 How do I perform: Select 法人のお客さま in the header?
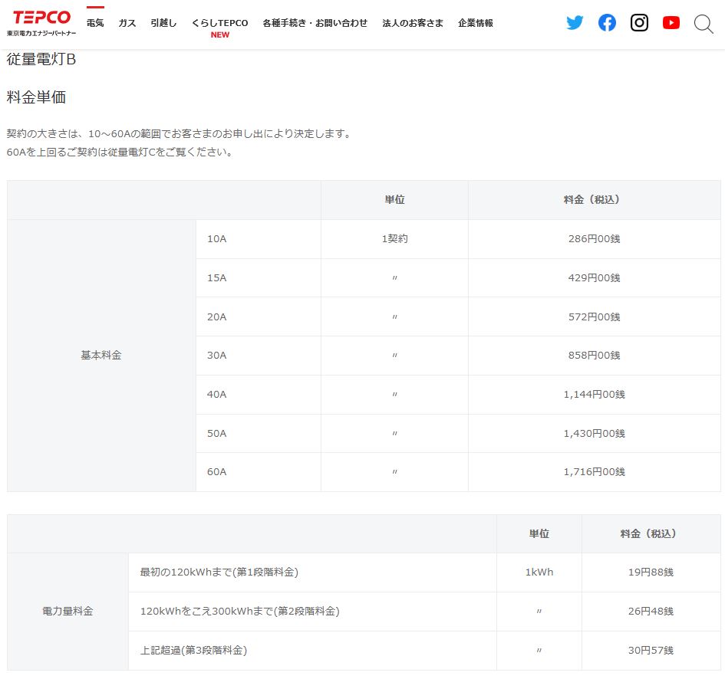pyautogui.click(x=413, y=23)
